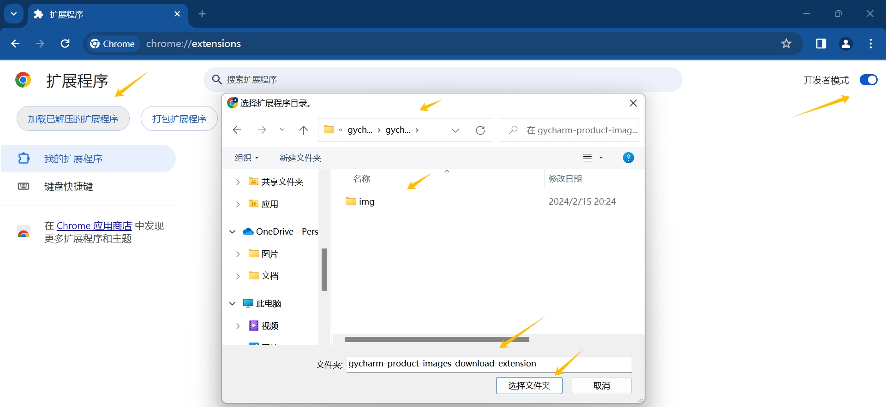Open view options dropdown arrow

601,158
